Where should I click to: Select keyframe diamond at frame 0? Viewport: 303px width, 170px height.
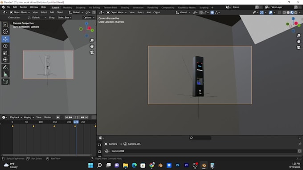12,126
